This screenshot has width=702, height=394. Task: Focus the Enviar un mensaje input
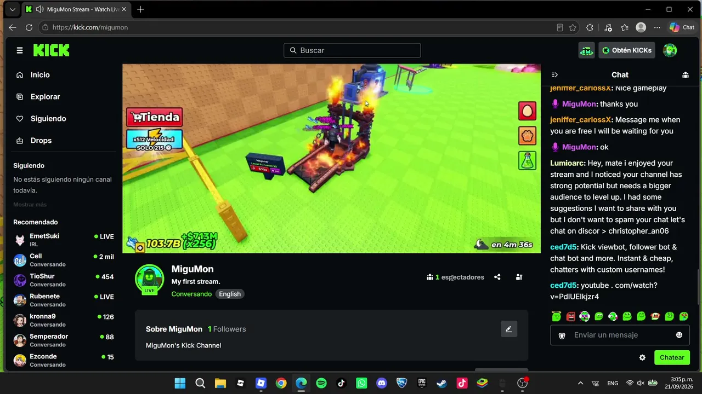(621, 335)
